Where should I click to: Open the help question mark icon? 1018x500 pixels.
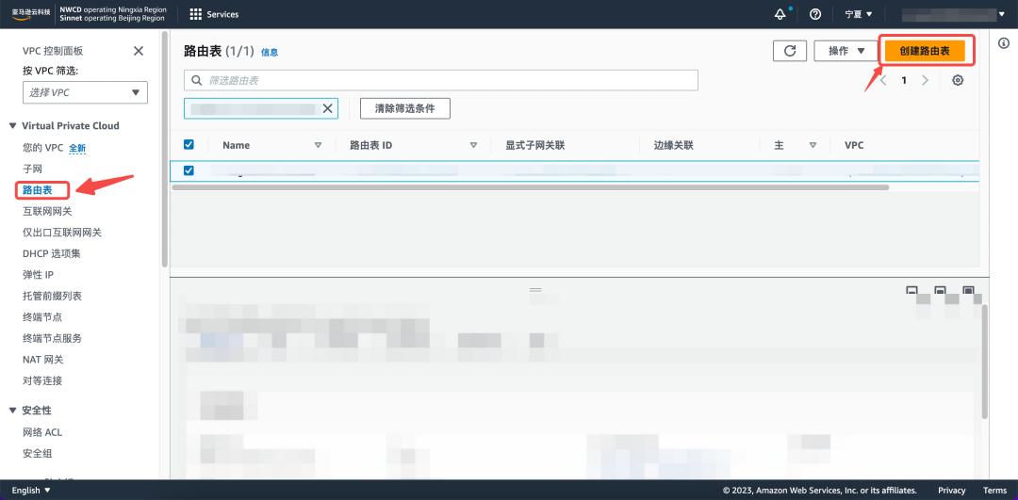point(816,14)
